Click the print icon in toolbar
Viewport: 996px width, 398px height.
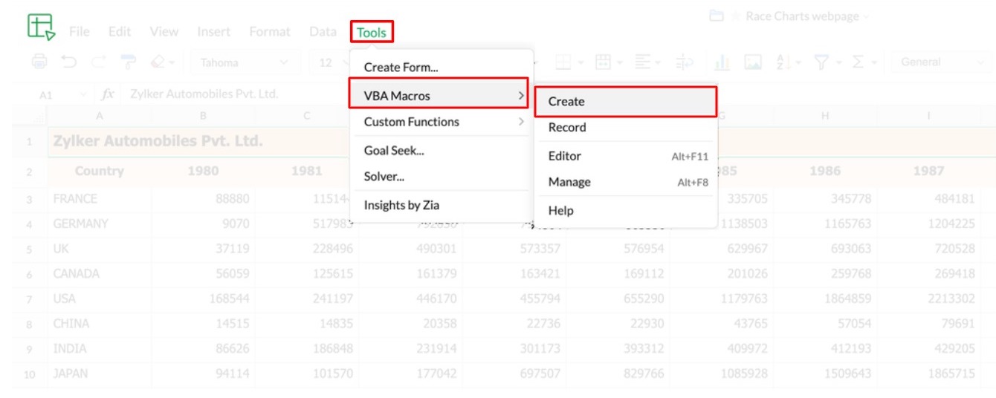point(39,62)
